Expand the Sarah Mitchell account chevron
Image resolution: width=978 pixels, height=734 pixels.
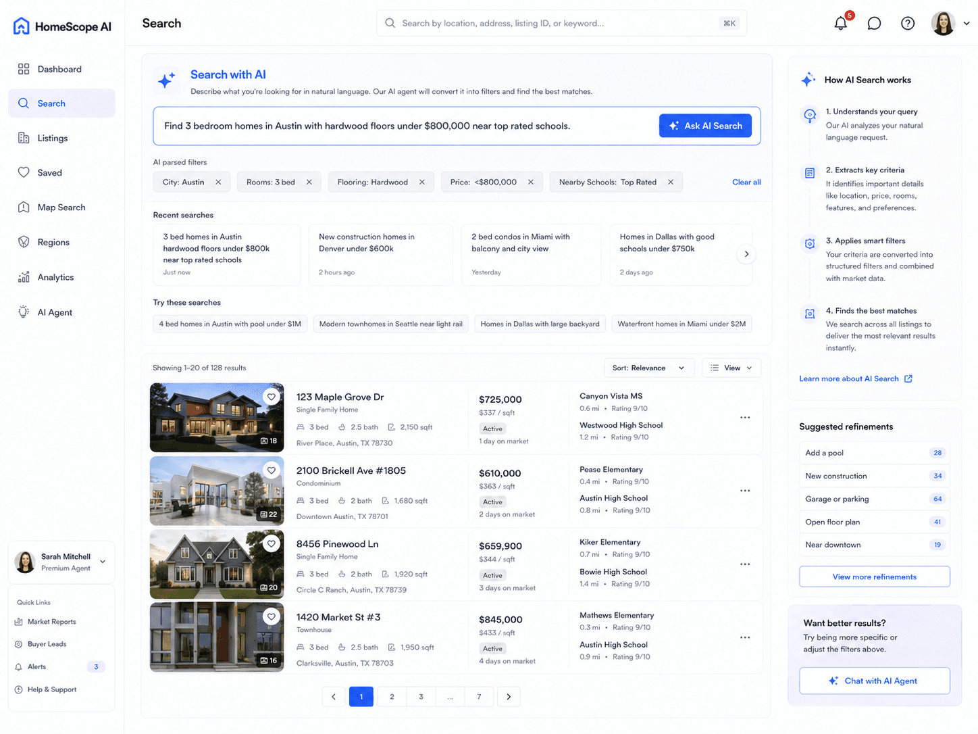103,562
